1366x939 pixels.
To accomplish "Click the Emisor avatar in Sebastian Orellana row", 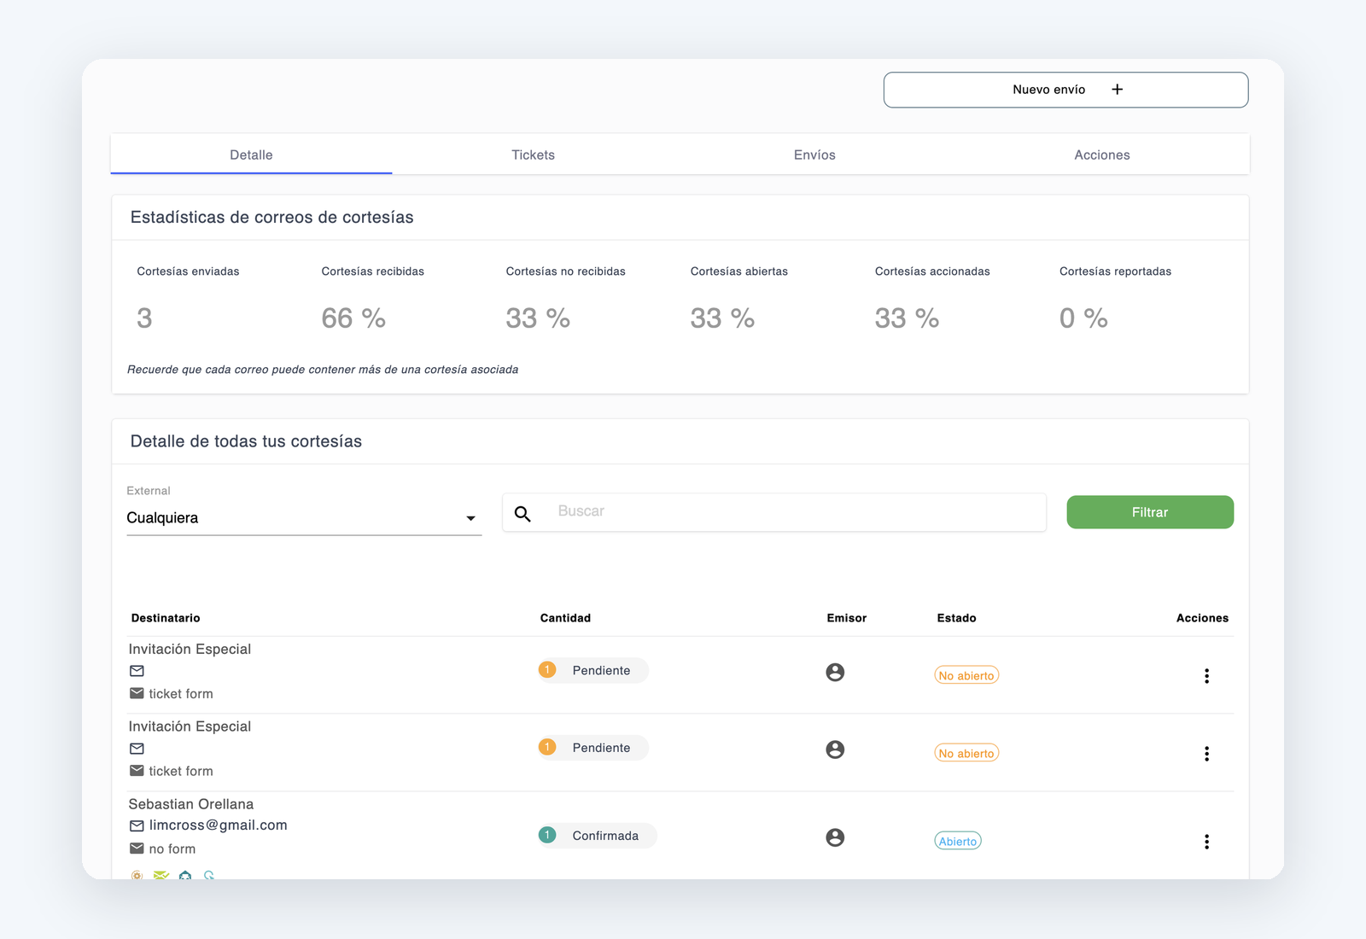I will coord(835,837).
